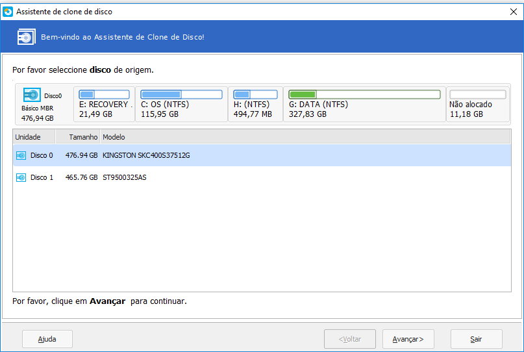The image size is (524, 352).
Task: Click the Não alocado empty usage bar
Action: tap(478, 94)
